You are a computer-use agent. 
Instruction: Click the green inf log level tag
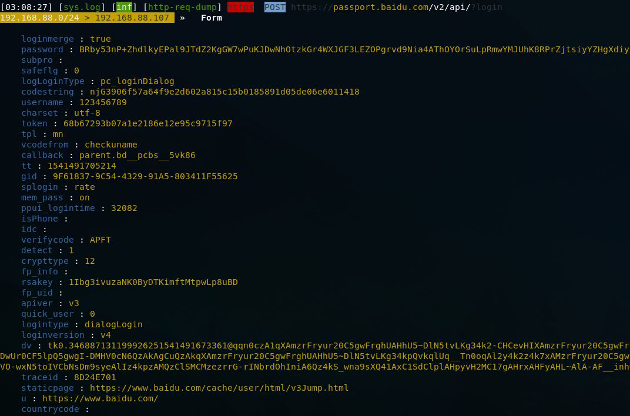[x=125, y=7]
